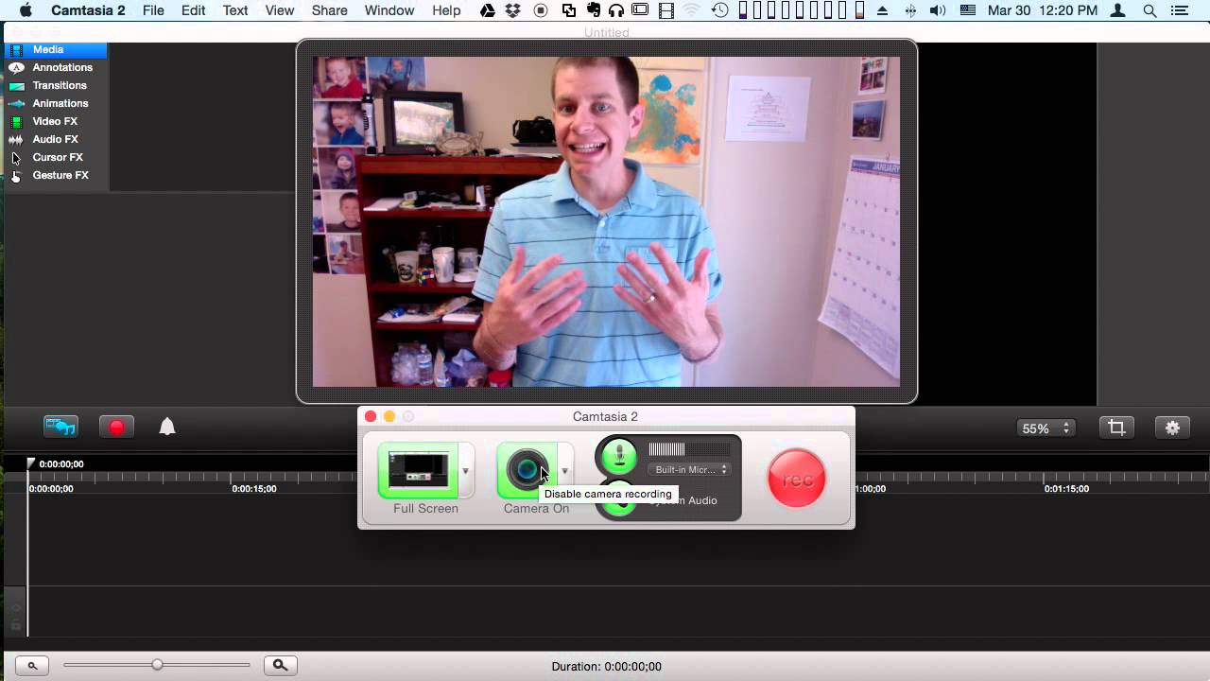Open Spotlight search

pyautogui.click(x=1149, y=10)
